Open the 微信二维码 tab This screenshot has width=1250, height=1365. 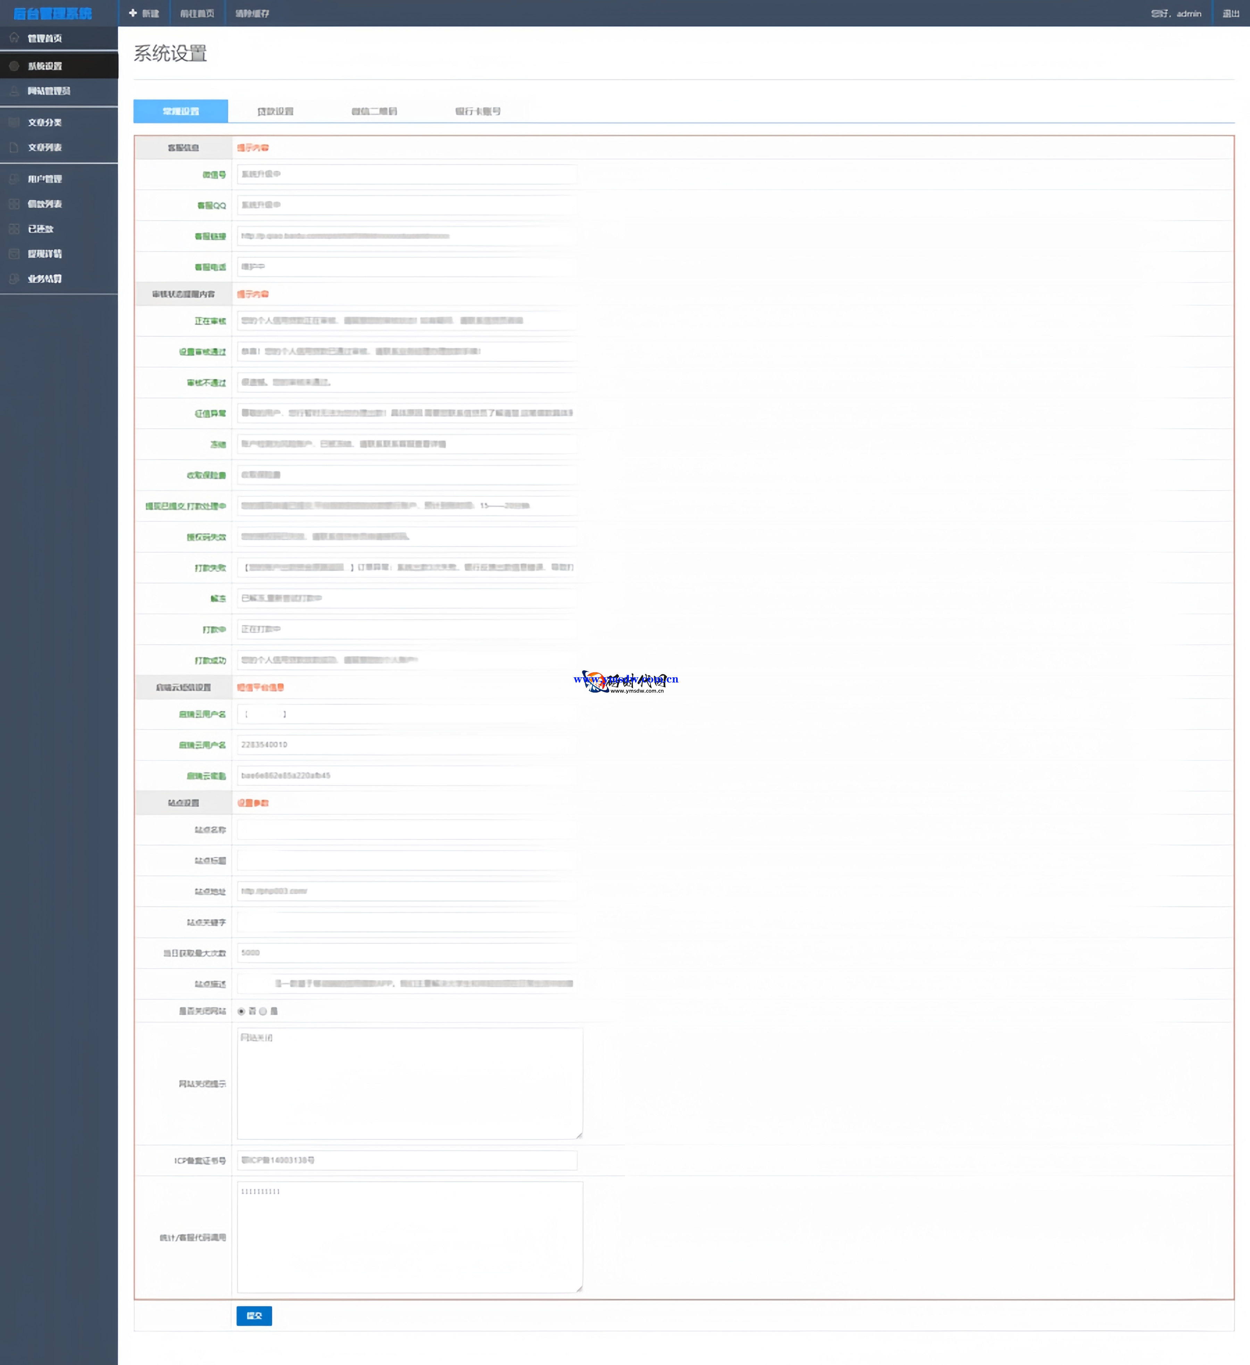(374, 111)
